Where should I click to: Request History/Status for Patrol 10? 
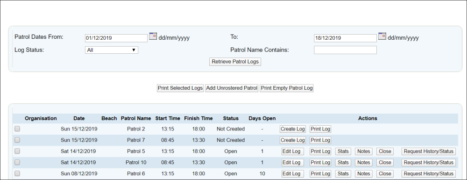point(429,162)
